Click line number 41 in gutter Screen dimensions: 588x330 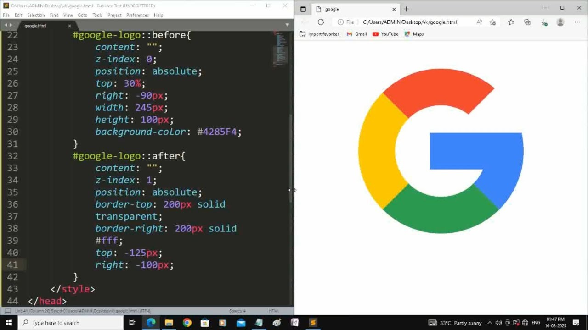tap(13, 264)
